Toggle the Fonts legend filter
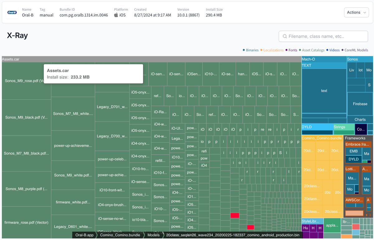Image resolution: width=374 pixels, height=240 pixels. (291, 50)
